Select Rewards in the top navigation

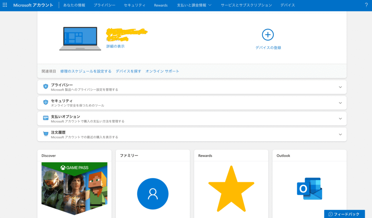pyautogui.click(x=161, y=5)
